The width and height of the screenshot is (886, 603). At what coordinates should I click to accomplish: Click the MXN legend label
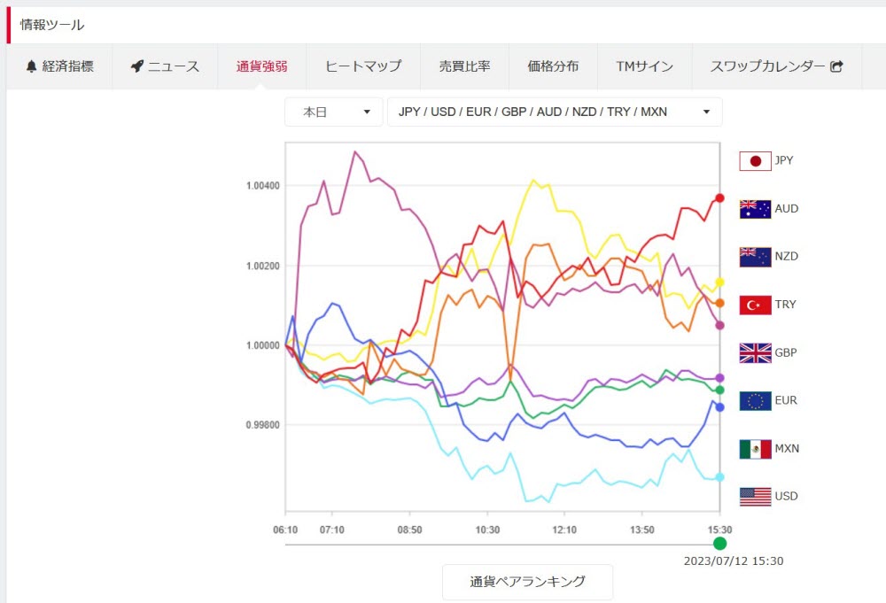(787, 448)
